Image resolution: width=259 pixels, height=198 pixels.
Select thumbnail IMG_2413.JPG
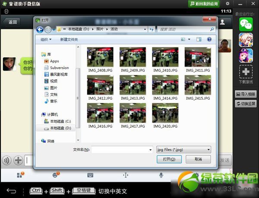click(133, 88)
